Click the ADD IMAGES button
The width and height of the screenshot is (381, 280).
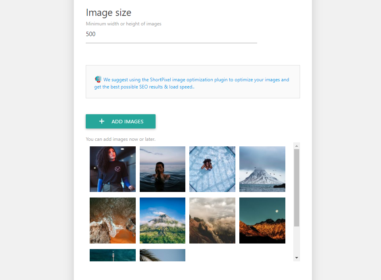tap(121, 121)
